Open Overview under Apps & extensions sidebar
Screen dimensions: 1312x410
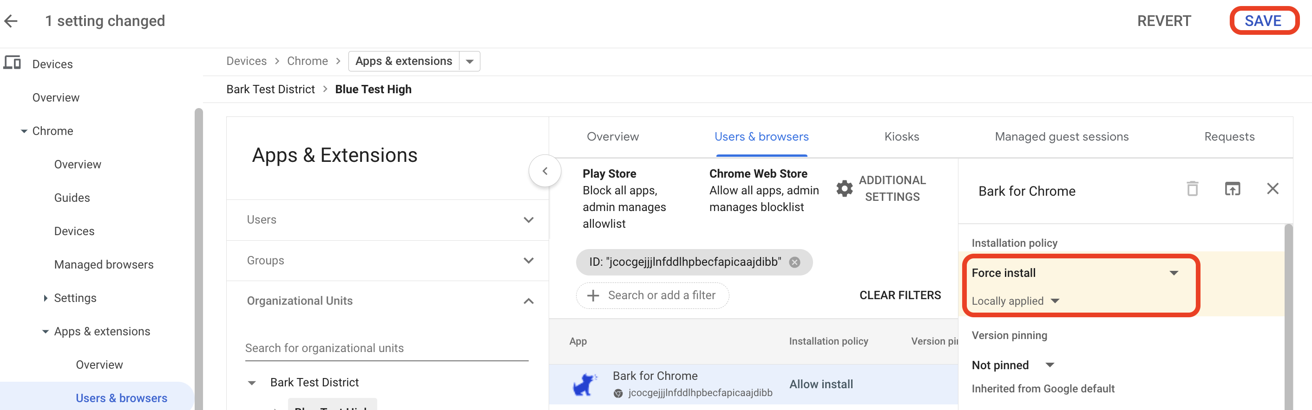(x=99, y=365)
